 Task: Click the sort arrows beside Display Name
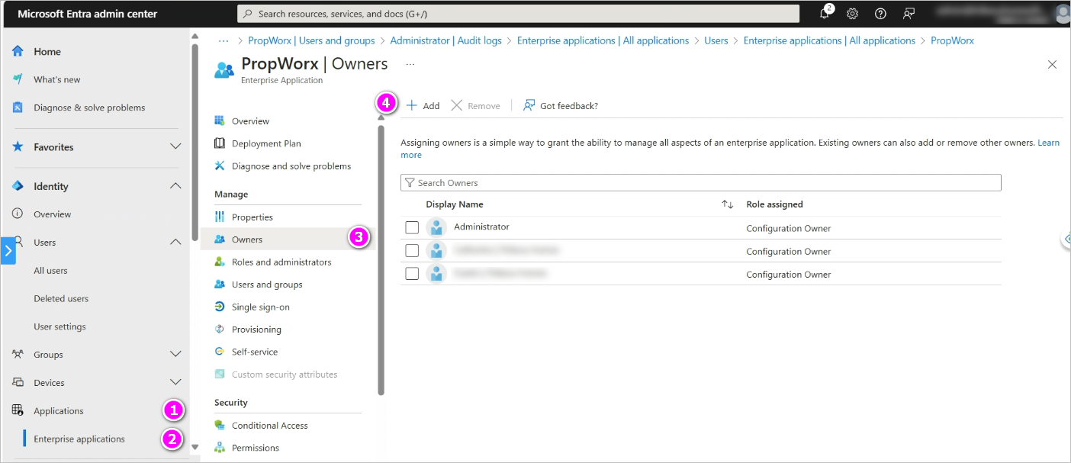coord(728,204)
